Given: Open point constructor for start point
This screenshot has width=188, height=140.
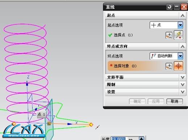Looking at the screenshot, I should pos(169,35).
